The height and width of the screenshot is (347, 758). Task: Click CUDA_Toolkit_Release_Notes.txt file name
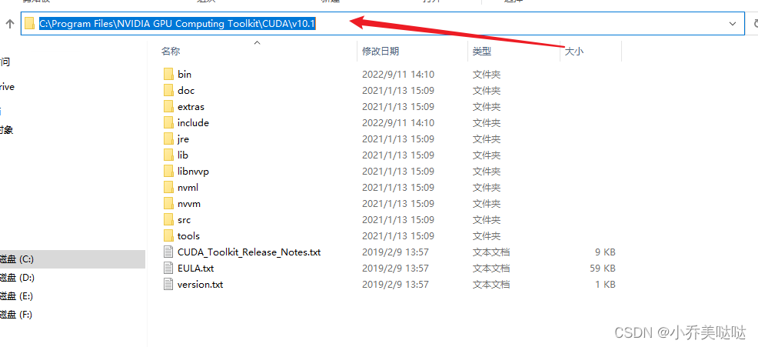pyautogui.click(x=249, y=252)
